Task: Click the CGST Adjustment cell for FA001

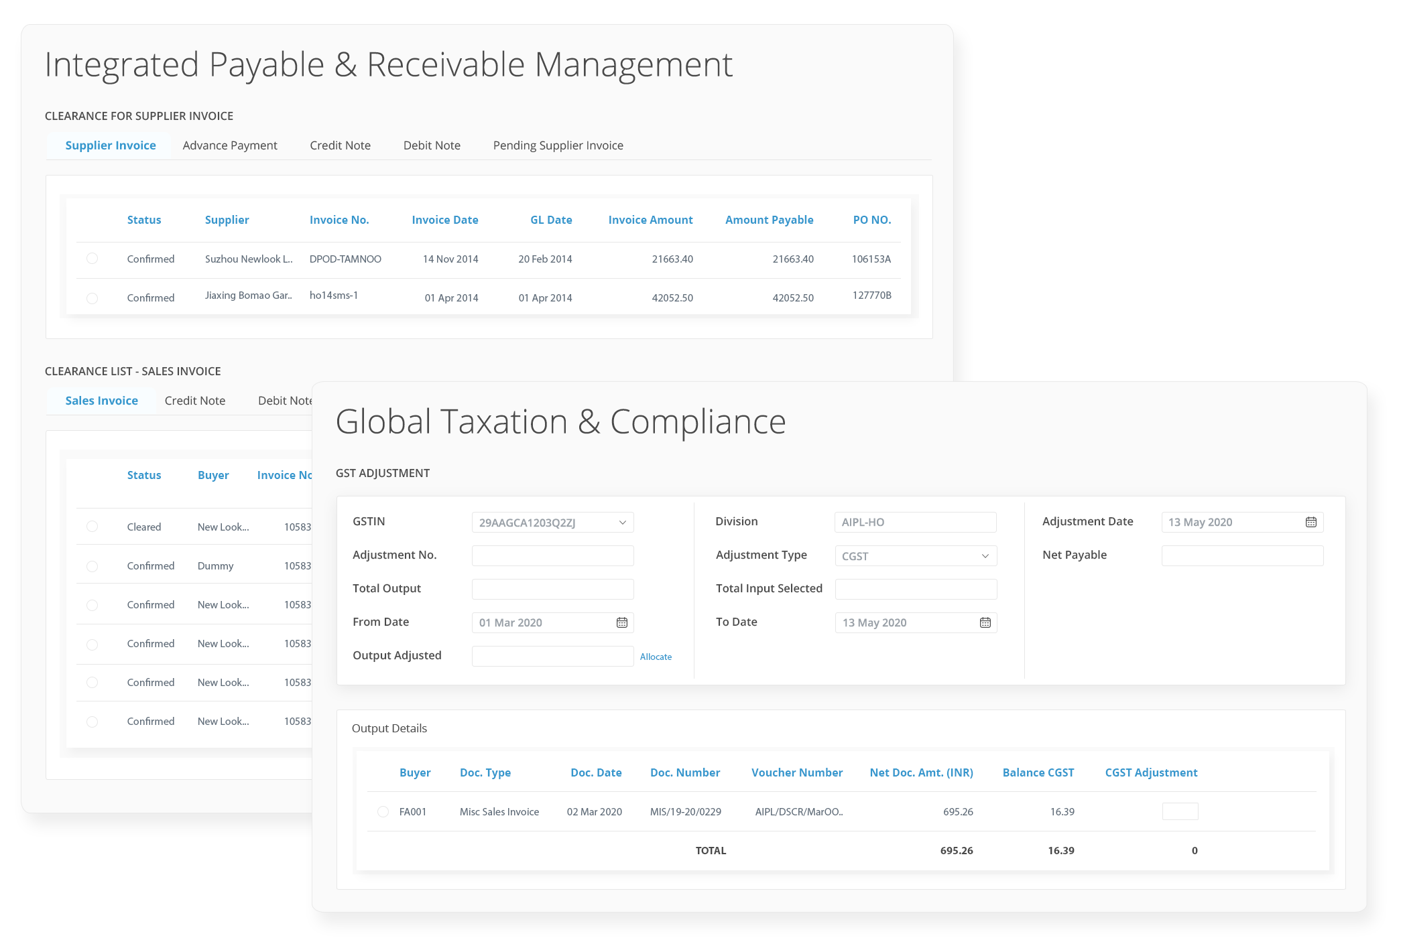Action: [1180, 811]
